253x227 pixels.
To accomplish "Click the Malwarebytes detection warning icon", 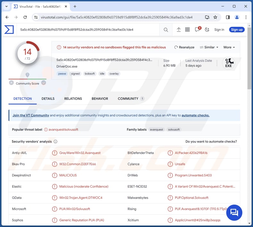I will (x=170, y=198).
